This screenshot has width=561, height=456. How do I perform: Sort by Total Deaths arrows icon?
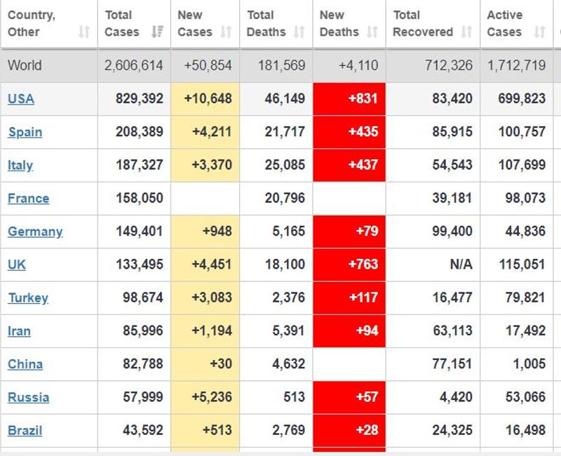click(x=299, y=32)
